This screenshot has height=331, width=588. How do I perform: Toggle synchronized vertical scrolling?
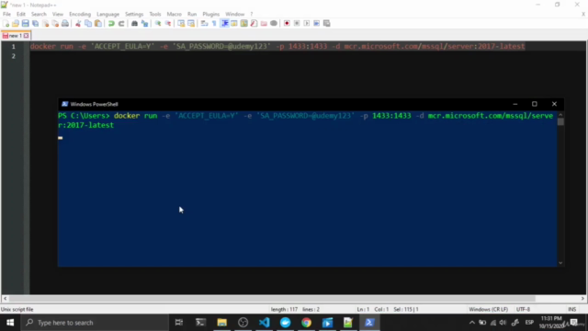[181, 23]
